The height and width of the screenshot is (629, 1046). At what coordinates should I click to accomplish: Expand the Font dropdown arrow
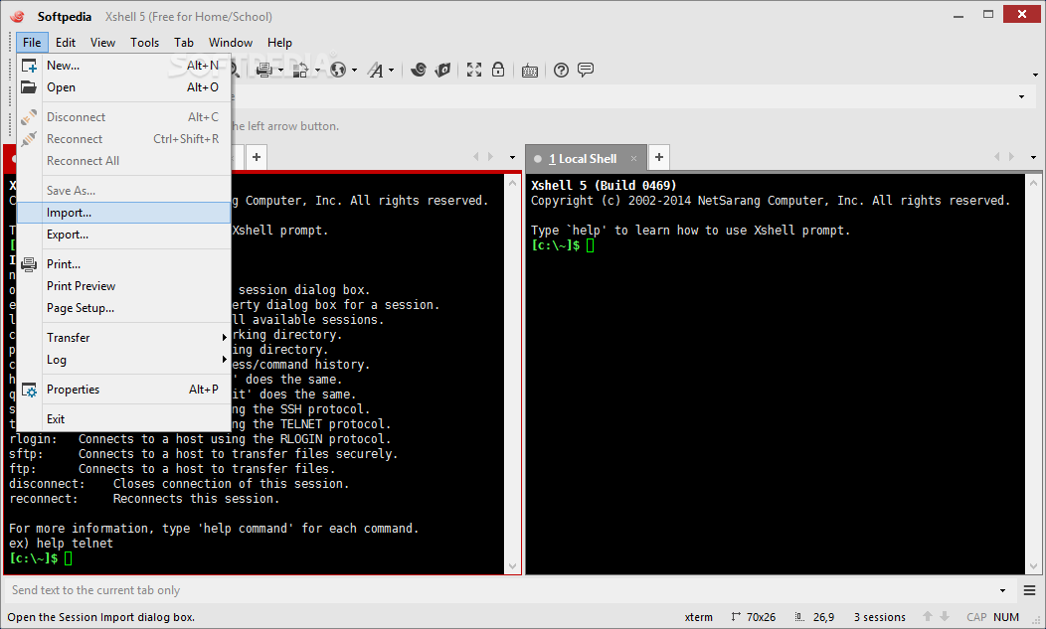click(x=392, y=70)
